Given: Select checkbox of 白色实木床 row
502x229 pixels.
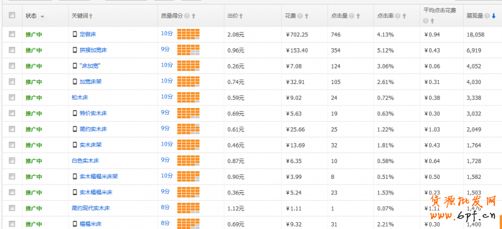Looking at the screenshot, I should (12, 160).
